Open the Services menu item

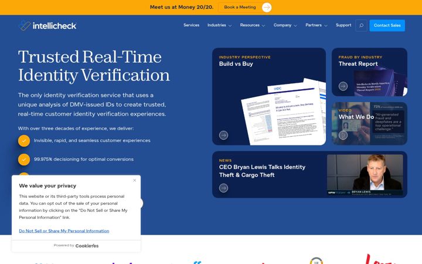pyautogui.click(x=191, y=25)
